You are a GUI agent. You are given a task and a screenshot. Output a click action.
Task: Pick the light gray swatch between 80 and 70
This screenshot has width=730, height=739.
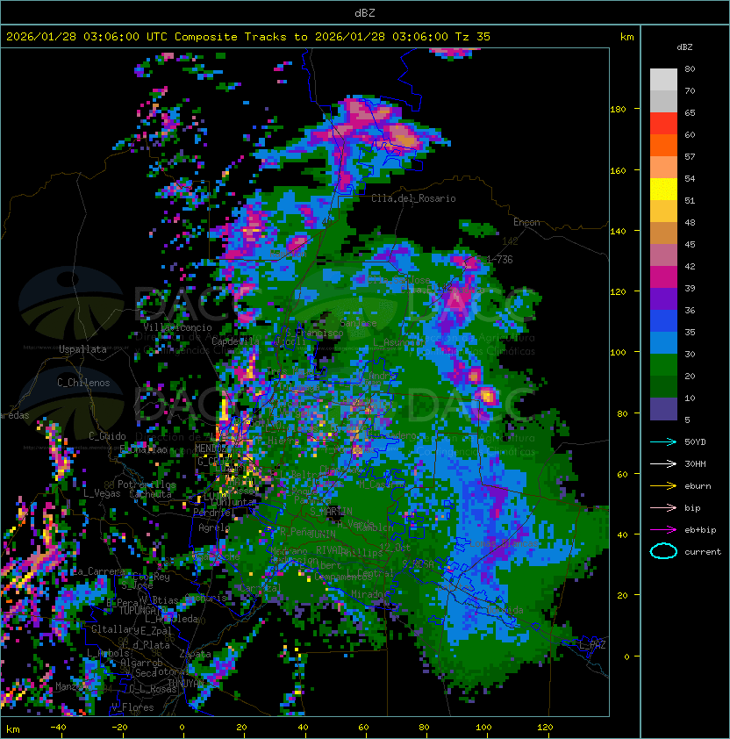(x=663, y=80)
